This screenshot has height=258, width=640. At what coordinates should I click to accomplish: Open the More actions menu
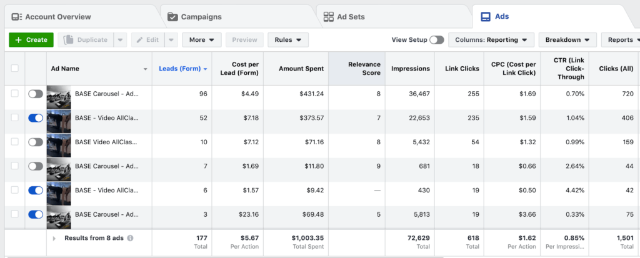pyautogui.click(x=201, y=40)
